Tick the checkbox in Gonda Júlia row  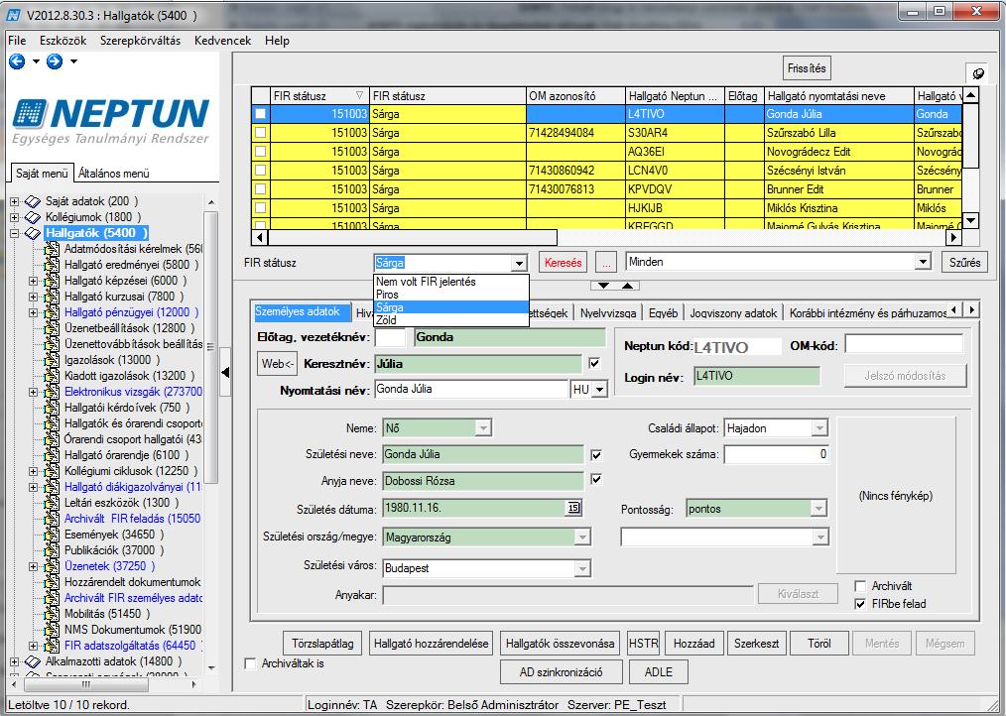261,114
